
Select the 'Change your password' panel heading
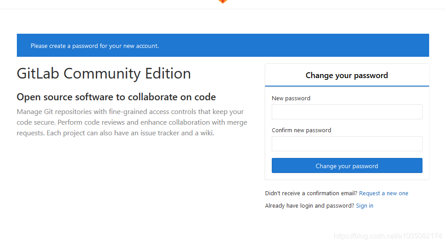(x=347, y=75)
